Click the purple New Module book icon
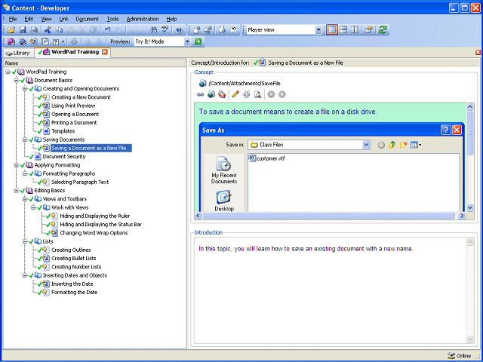 pyautogui.click(x=11, y=41)
